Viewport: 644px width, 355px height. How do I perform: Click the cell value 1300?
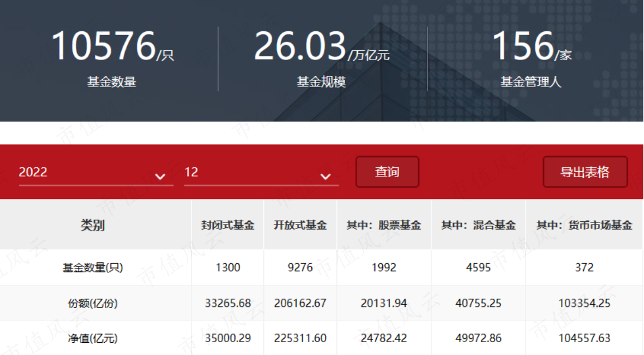tap(228, 268)
